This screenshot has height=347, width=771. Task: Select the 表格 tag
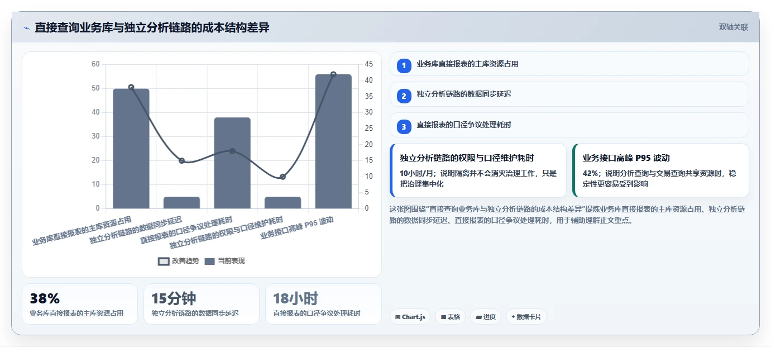coord(450,317)
